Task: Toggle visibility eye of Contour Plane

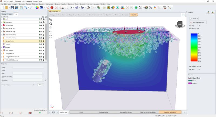Action: tap(41, 41)
